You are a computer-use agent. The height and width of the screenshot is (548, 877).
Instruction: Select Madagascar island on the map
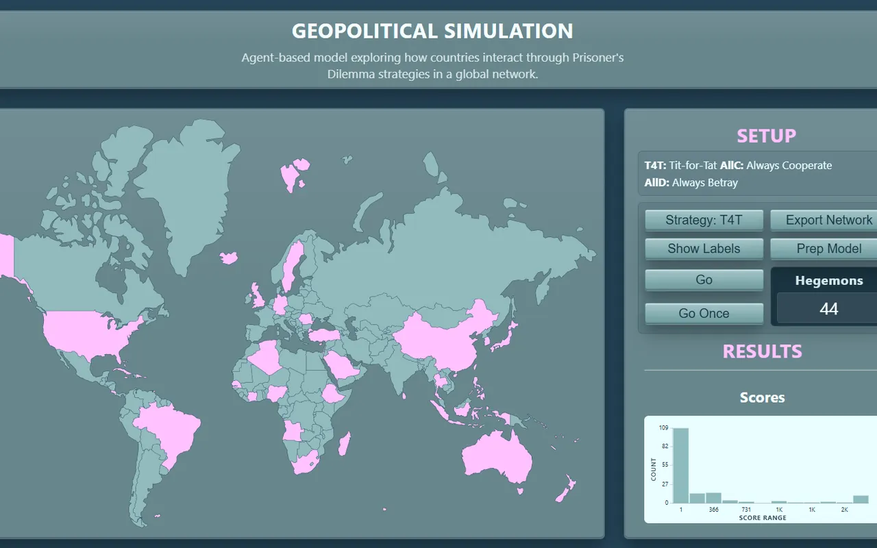[345, 443]
